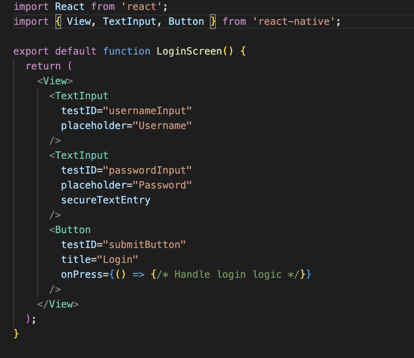Click the closing </View> tag
The image size is (414, 358).
(58, 304)
